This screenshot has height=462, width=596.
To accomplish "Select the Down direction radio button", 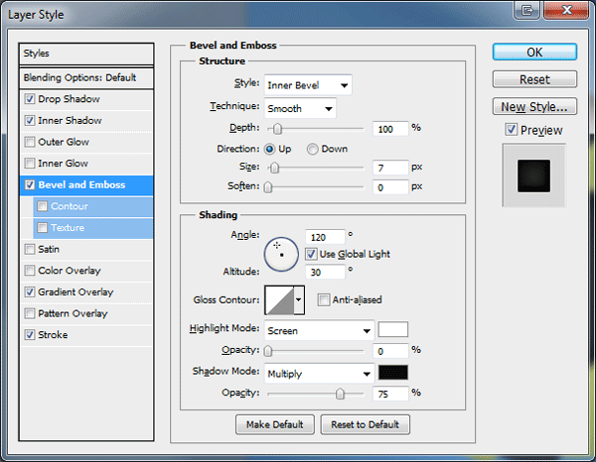I will [x=313, y=149].
